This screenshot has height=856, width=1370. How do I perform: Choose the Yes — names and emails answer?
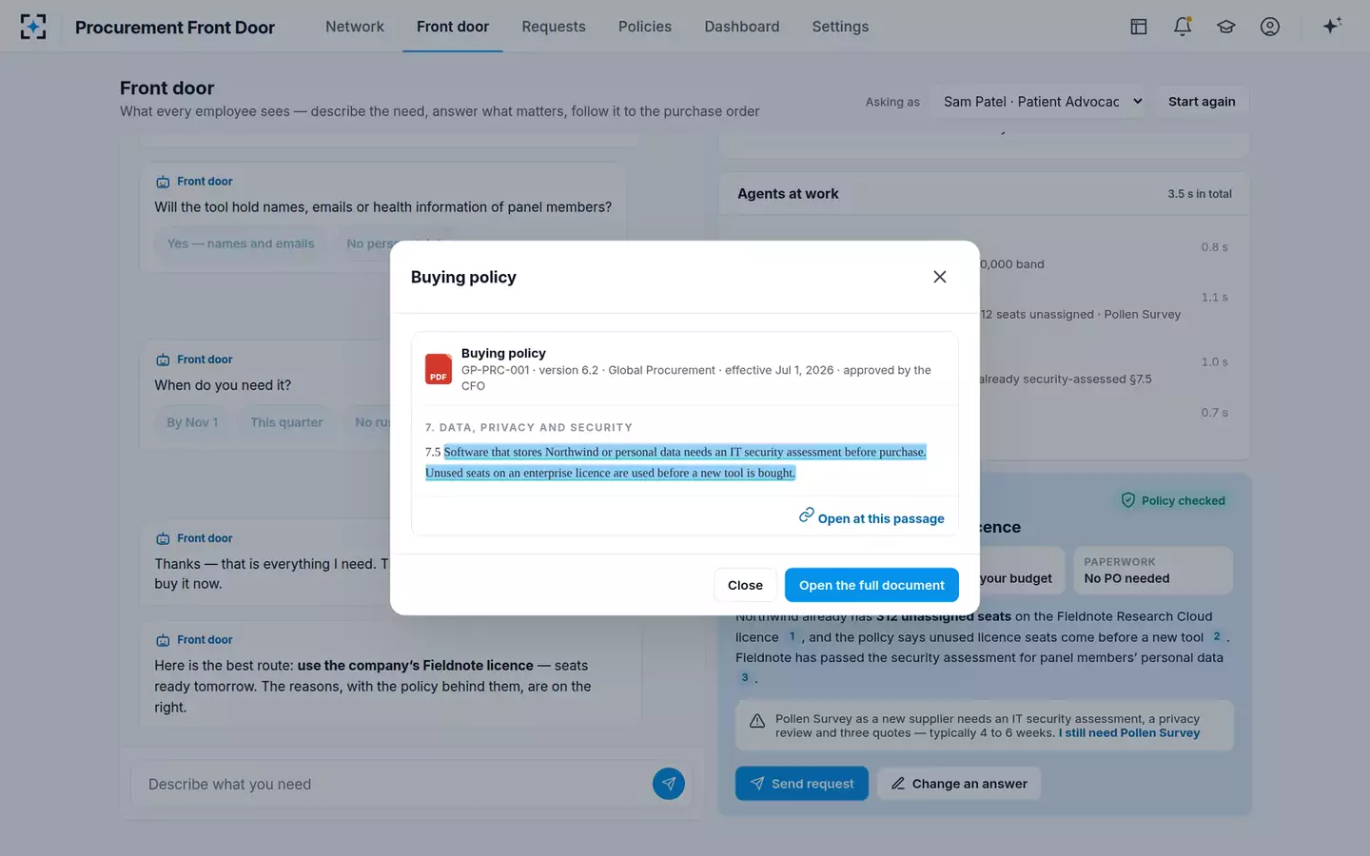[241, 243]
